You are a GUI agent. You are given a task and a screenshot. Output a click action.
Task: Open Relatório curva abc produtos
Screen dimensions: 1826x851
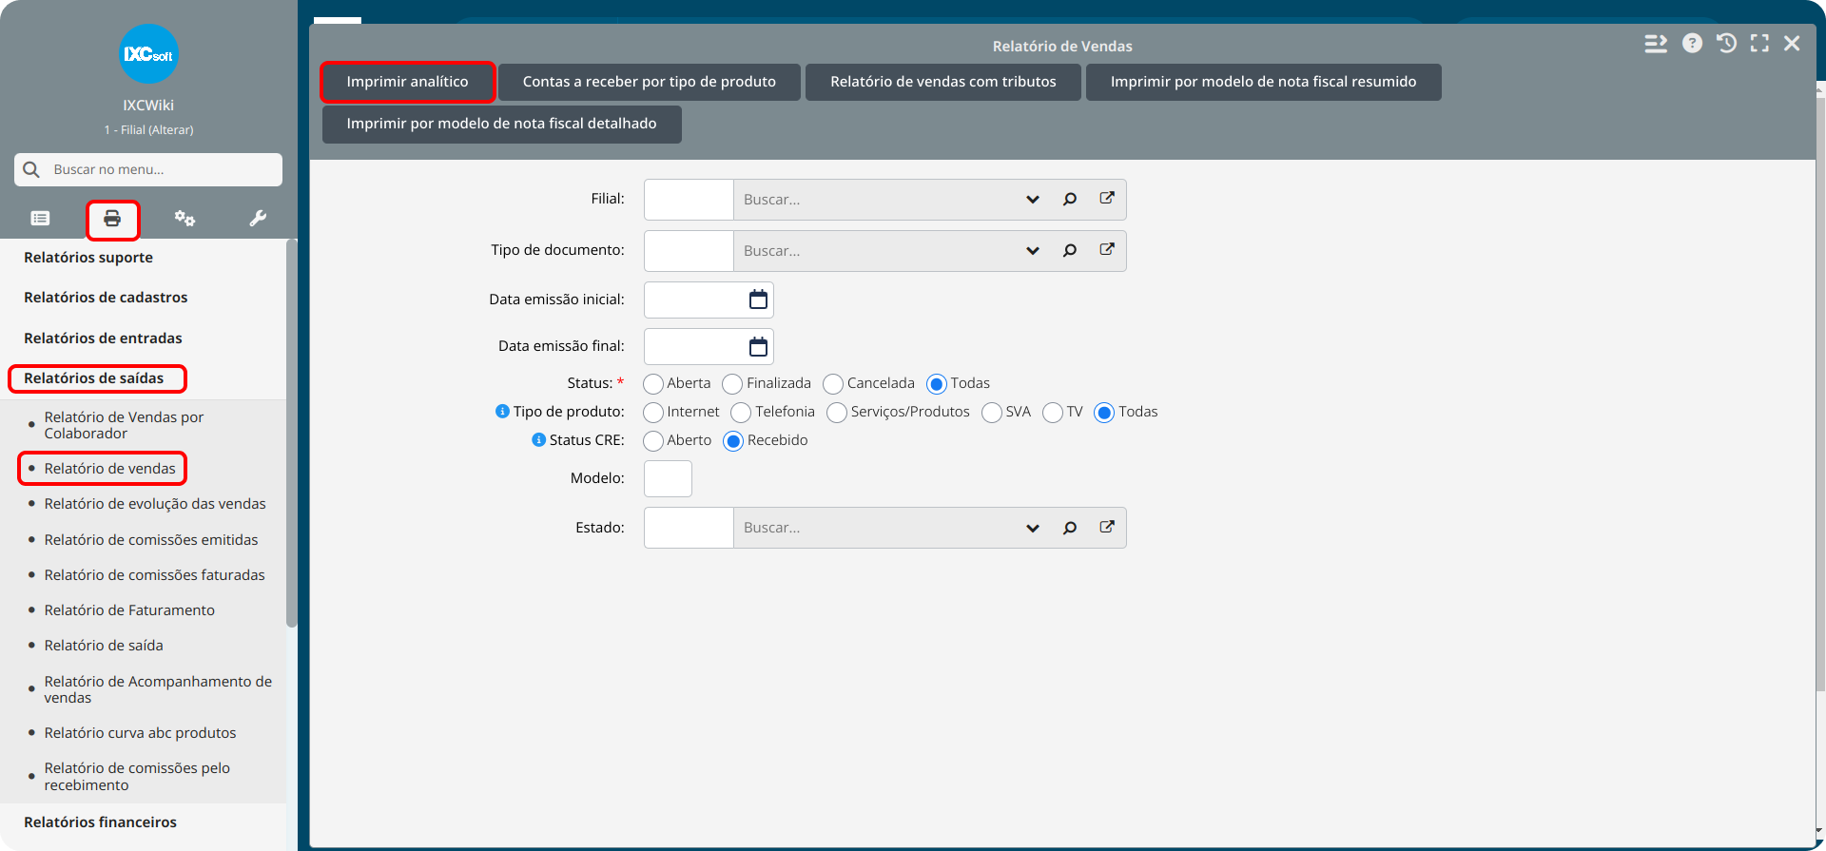pos(140,733)
